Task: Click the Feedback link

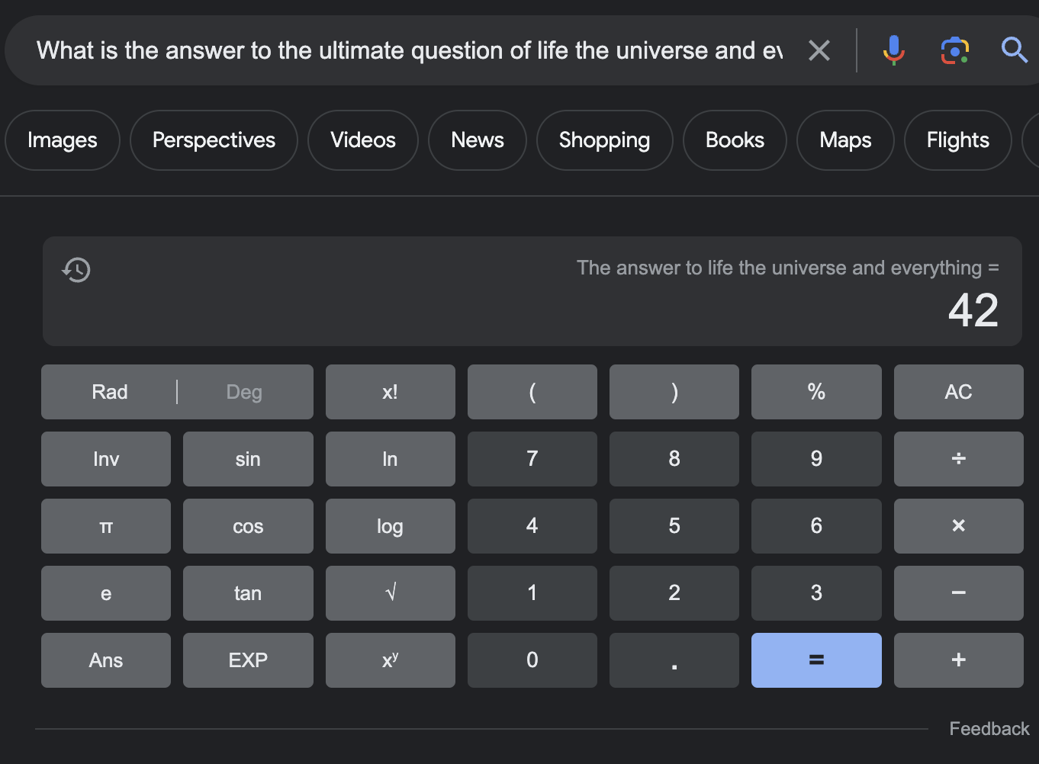Action: click(988, 728)
